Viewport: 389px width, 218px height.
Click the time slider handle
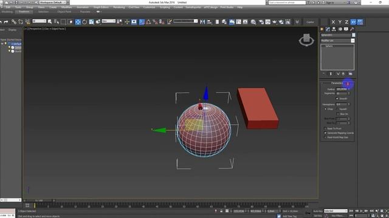tap(39, 200)
